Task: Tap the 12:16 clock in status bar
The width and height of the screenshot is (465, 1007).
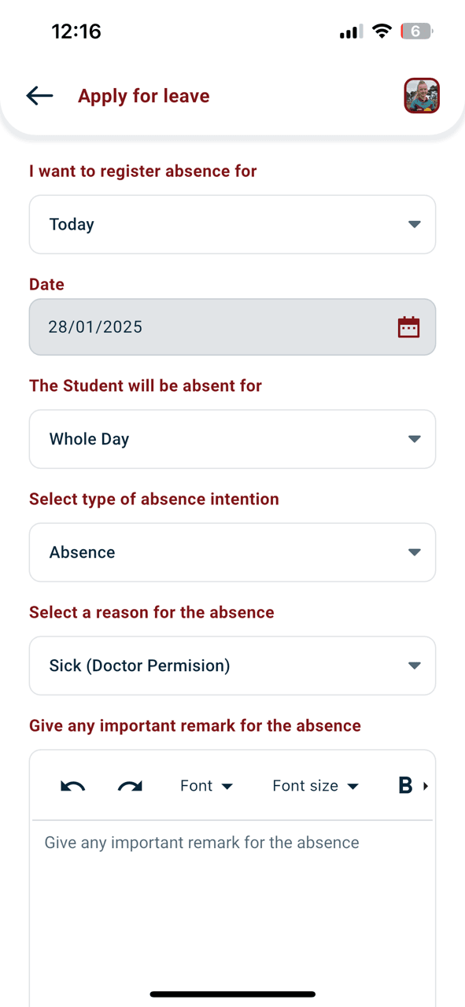Action: pyautogui.click(x=76, y=31)
